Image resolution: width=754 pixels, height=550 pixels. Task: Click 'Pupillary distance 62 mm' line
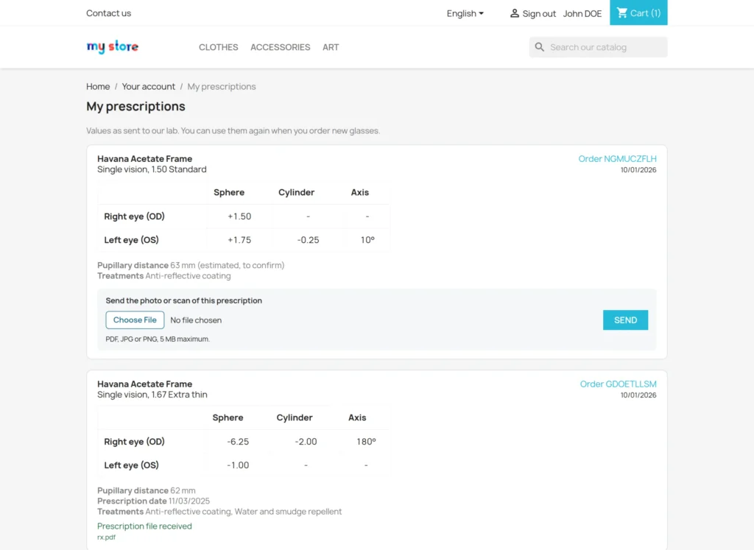(x=147, y=490)
